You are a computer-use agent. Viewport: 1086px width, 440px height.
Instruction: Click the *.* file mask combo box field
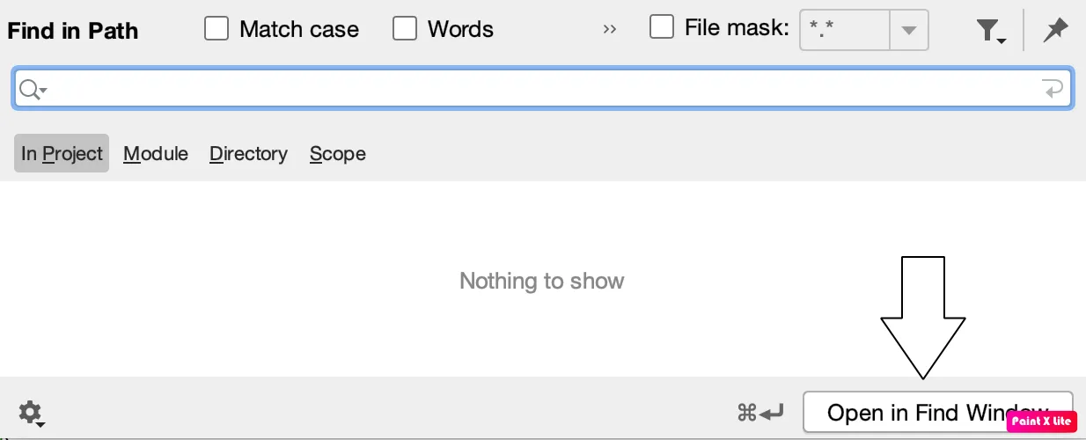tap(843, 31)
